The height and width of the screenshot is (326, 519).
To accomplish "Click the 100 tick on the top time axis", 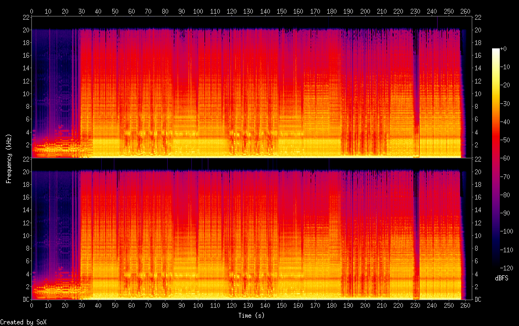I will click(x=198, y=11).
